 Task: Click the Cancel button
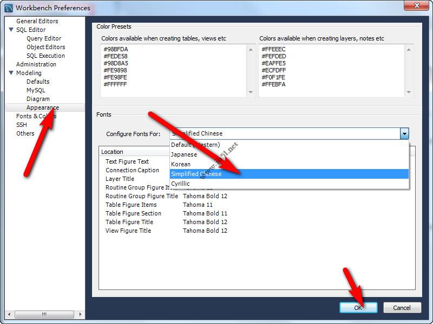pos(402,307)
